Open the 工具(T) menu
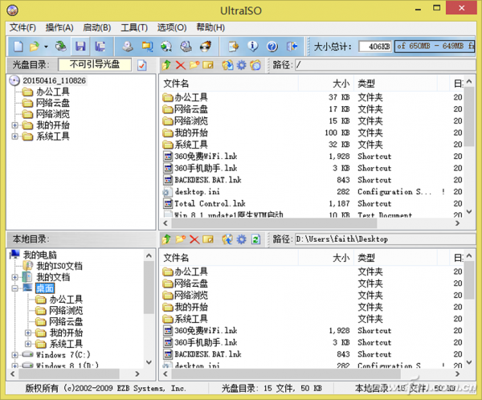The image size is (482, 400). pos(134,27)
